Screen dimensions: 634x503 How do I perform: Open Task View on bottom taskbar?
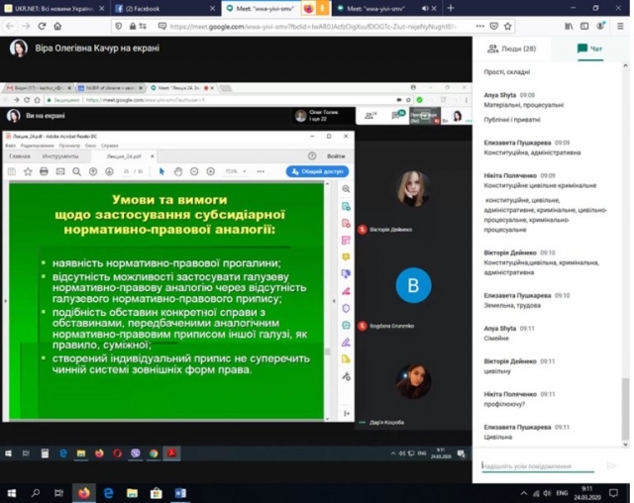point(59,493)
